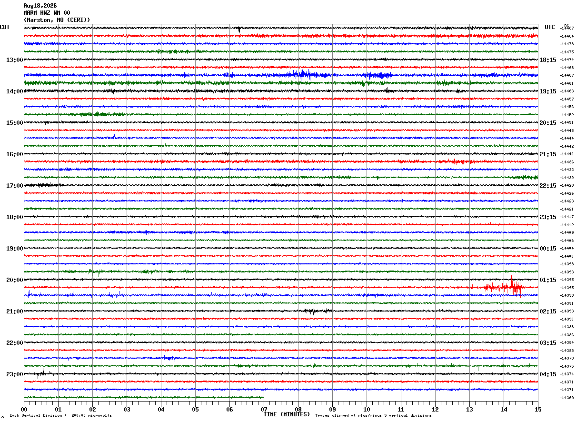The image size is (576, 422).
Task: Select the 04:15 UTC time label
Action: (x=548, y=374)
